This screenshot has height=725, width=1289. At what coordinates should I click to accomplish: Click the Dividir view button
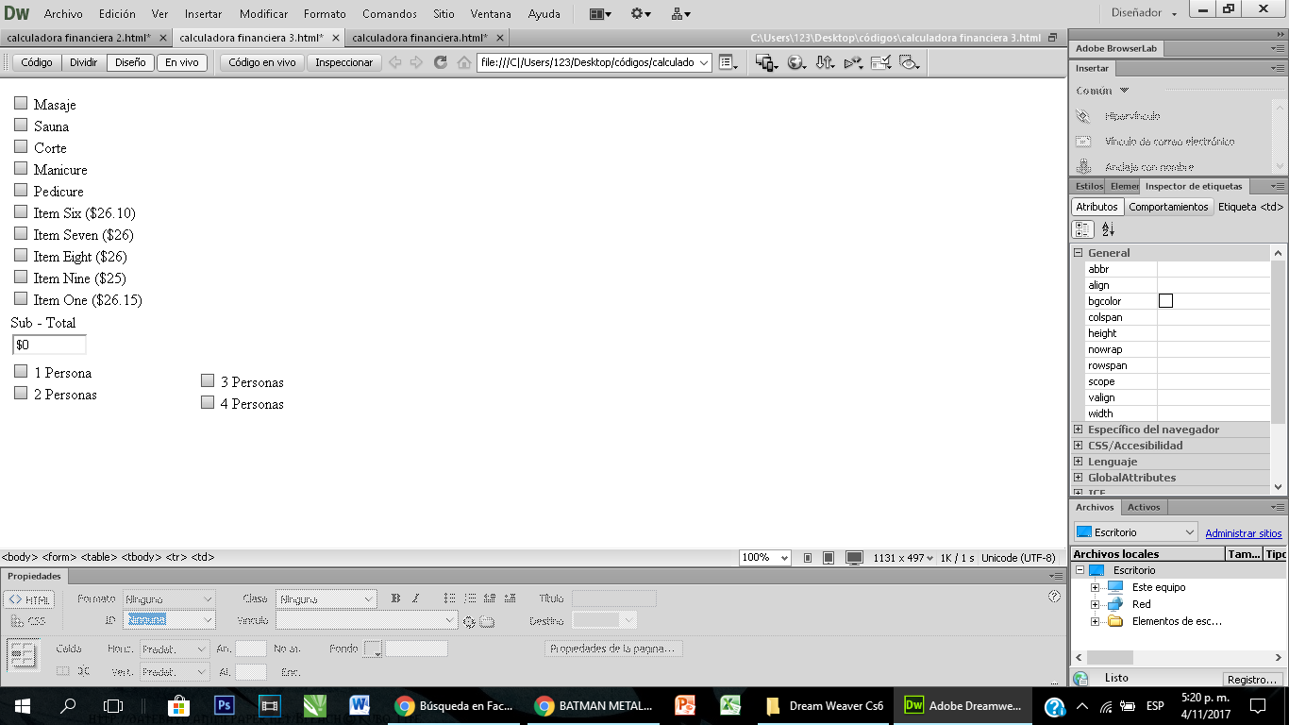click(84, 62)
